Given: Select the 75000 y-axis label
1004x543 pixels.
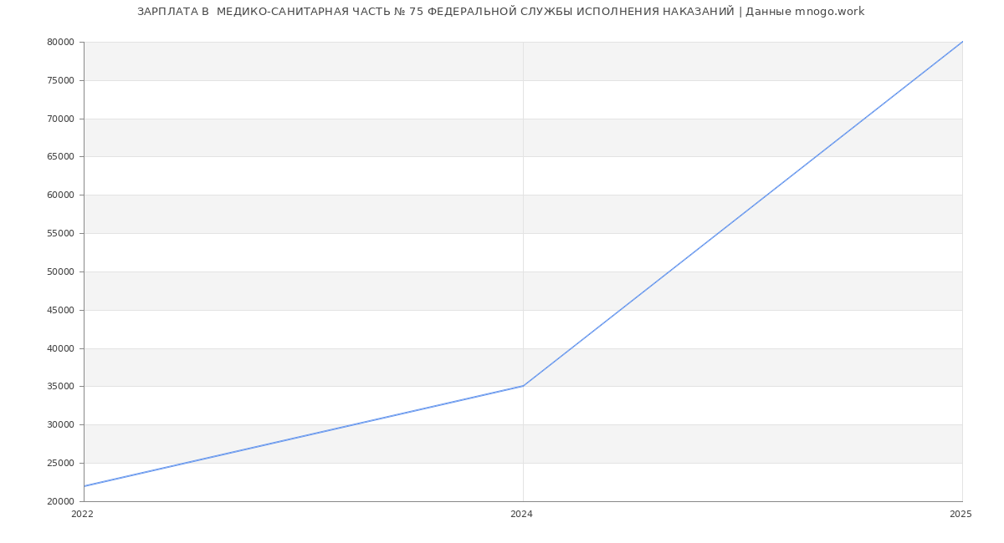Looking at the screenshot, I should point(60,80).
